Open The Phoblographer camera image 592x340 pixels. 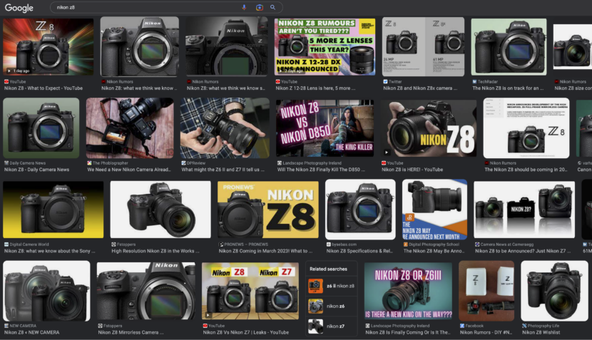(x=130, y=128)
